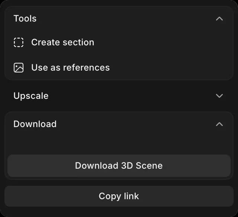Click the Download section heading

tap(35, 124)
